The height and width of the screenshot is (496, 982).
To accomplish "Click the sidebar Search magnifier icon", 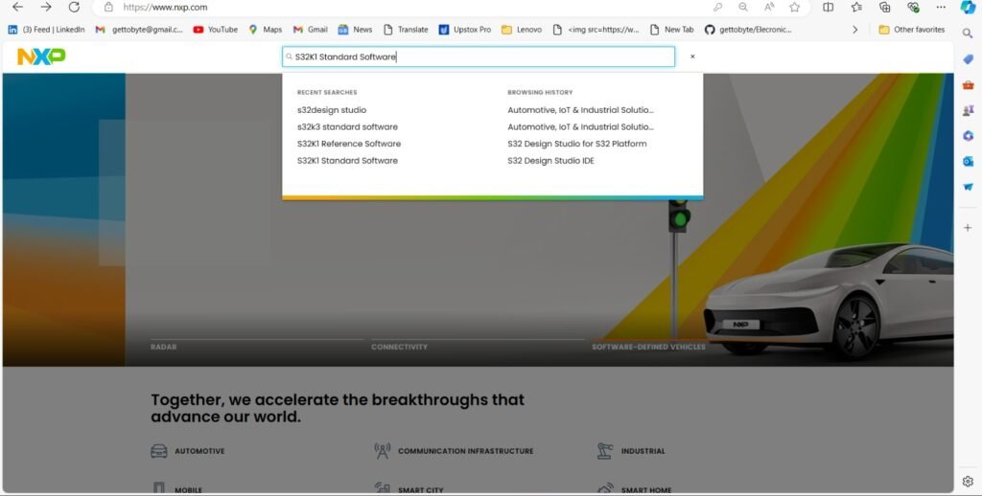I will [968, 34].
